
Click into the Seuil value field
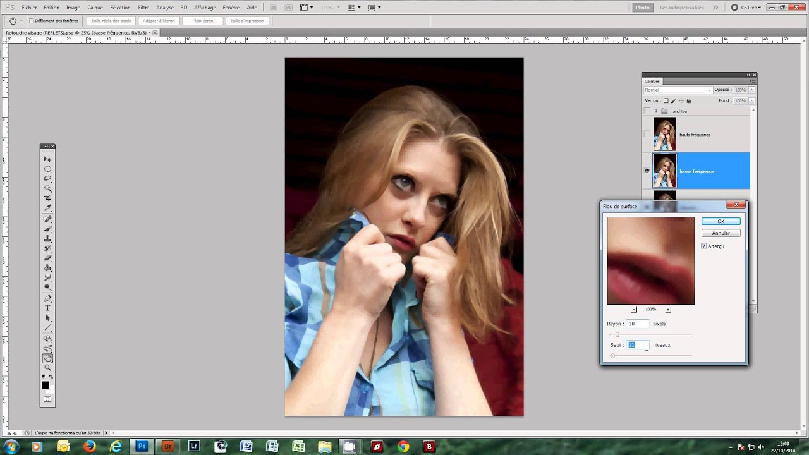pyautogui.click(x=638, y=345)
